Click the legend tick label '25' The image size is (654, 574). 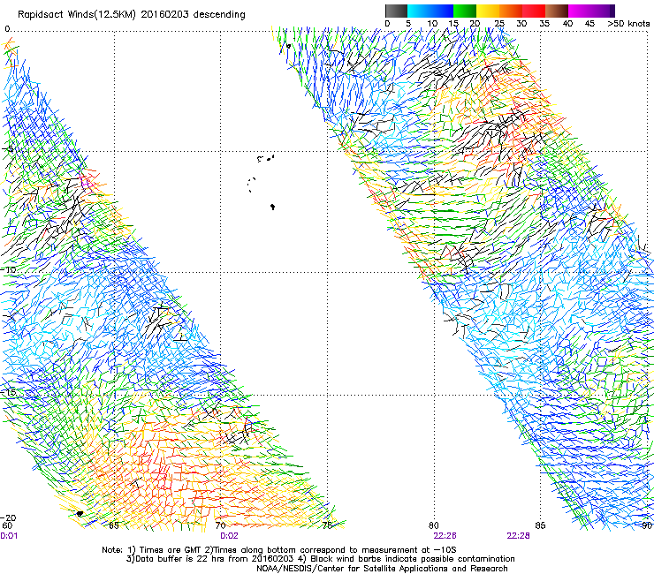499,24
